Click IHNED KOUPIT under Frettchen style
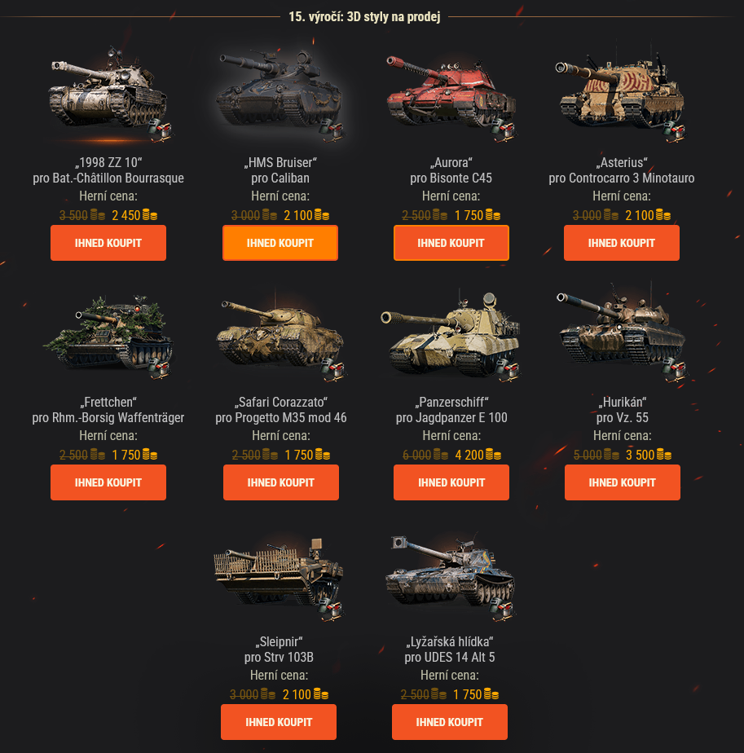This screenshot has height=753, width=744. pyautogui.click(x=108, y=482)
